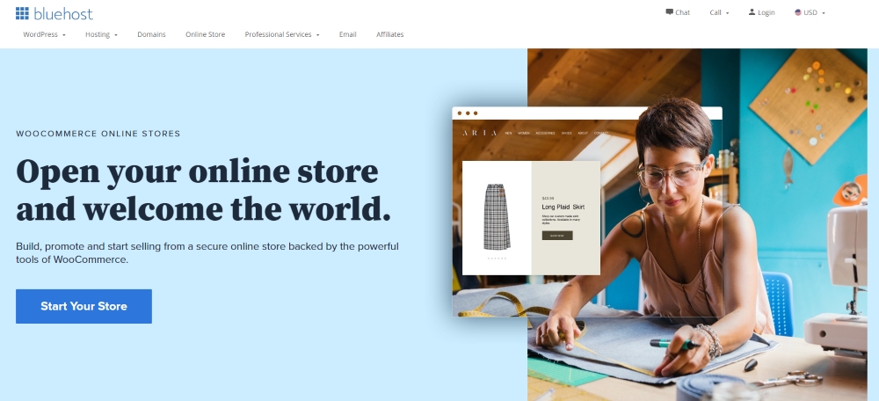Click the Long Plaid Skirt title
879x401 pixels.
pyautogui.click(x=563, y=208)
